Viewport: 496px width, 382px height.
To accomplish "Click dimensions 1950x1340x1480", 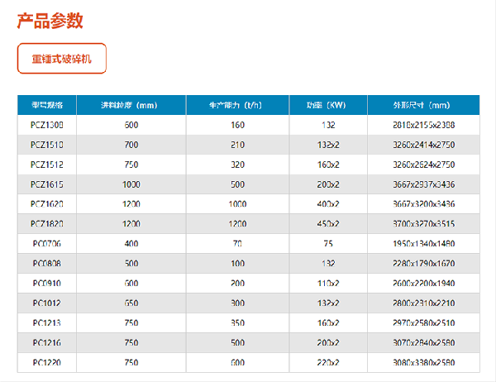I will pos(423,244).
